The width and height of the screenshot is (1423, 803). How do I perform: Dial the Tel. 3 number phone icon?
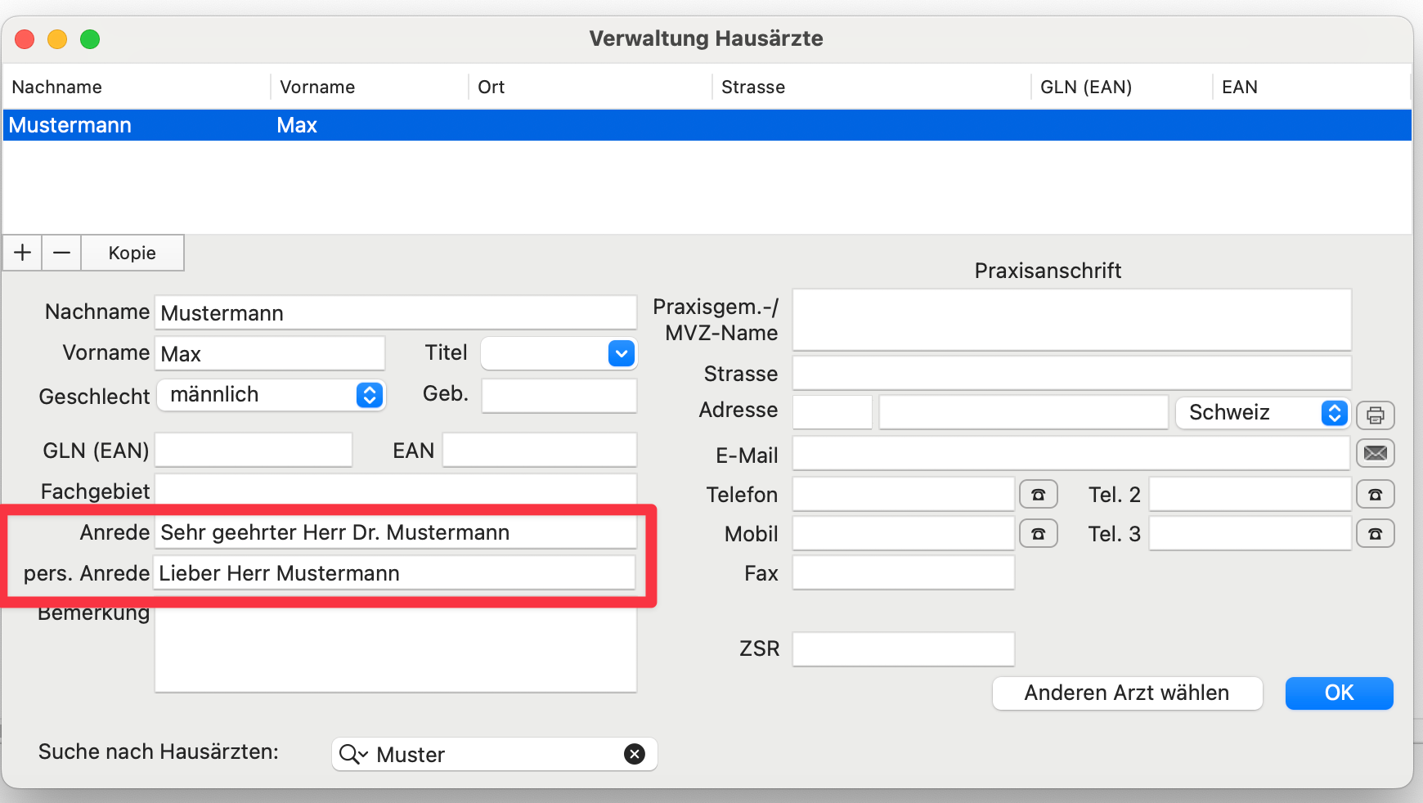(x=1376, y=533)
